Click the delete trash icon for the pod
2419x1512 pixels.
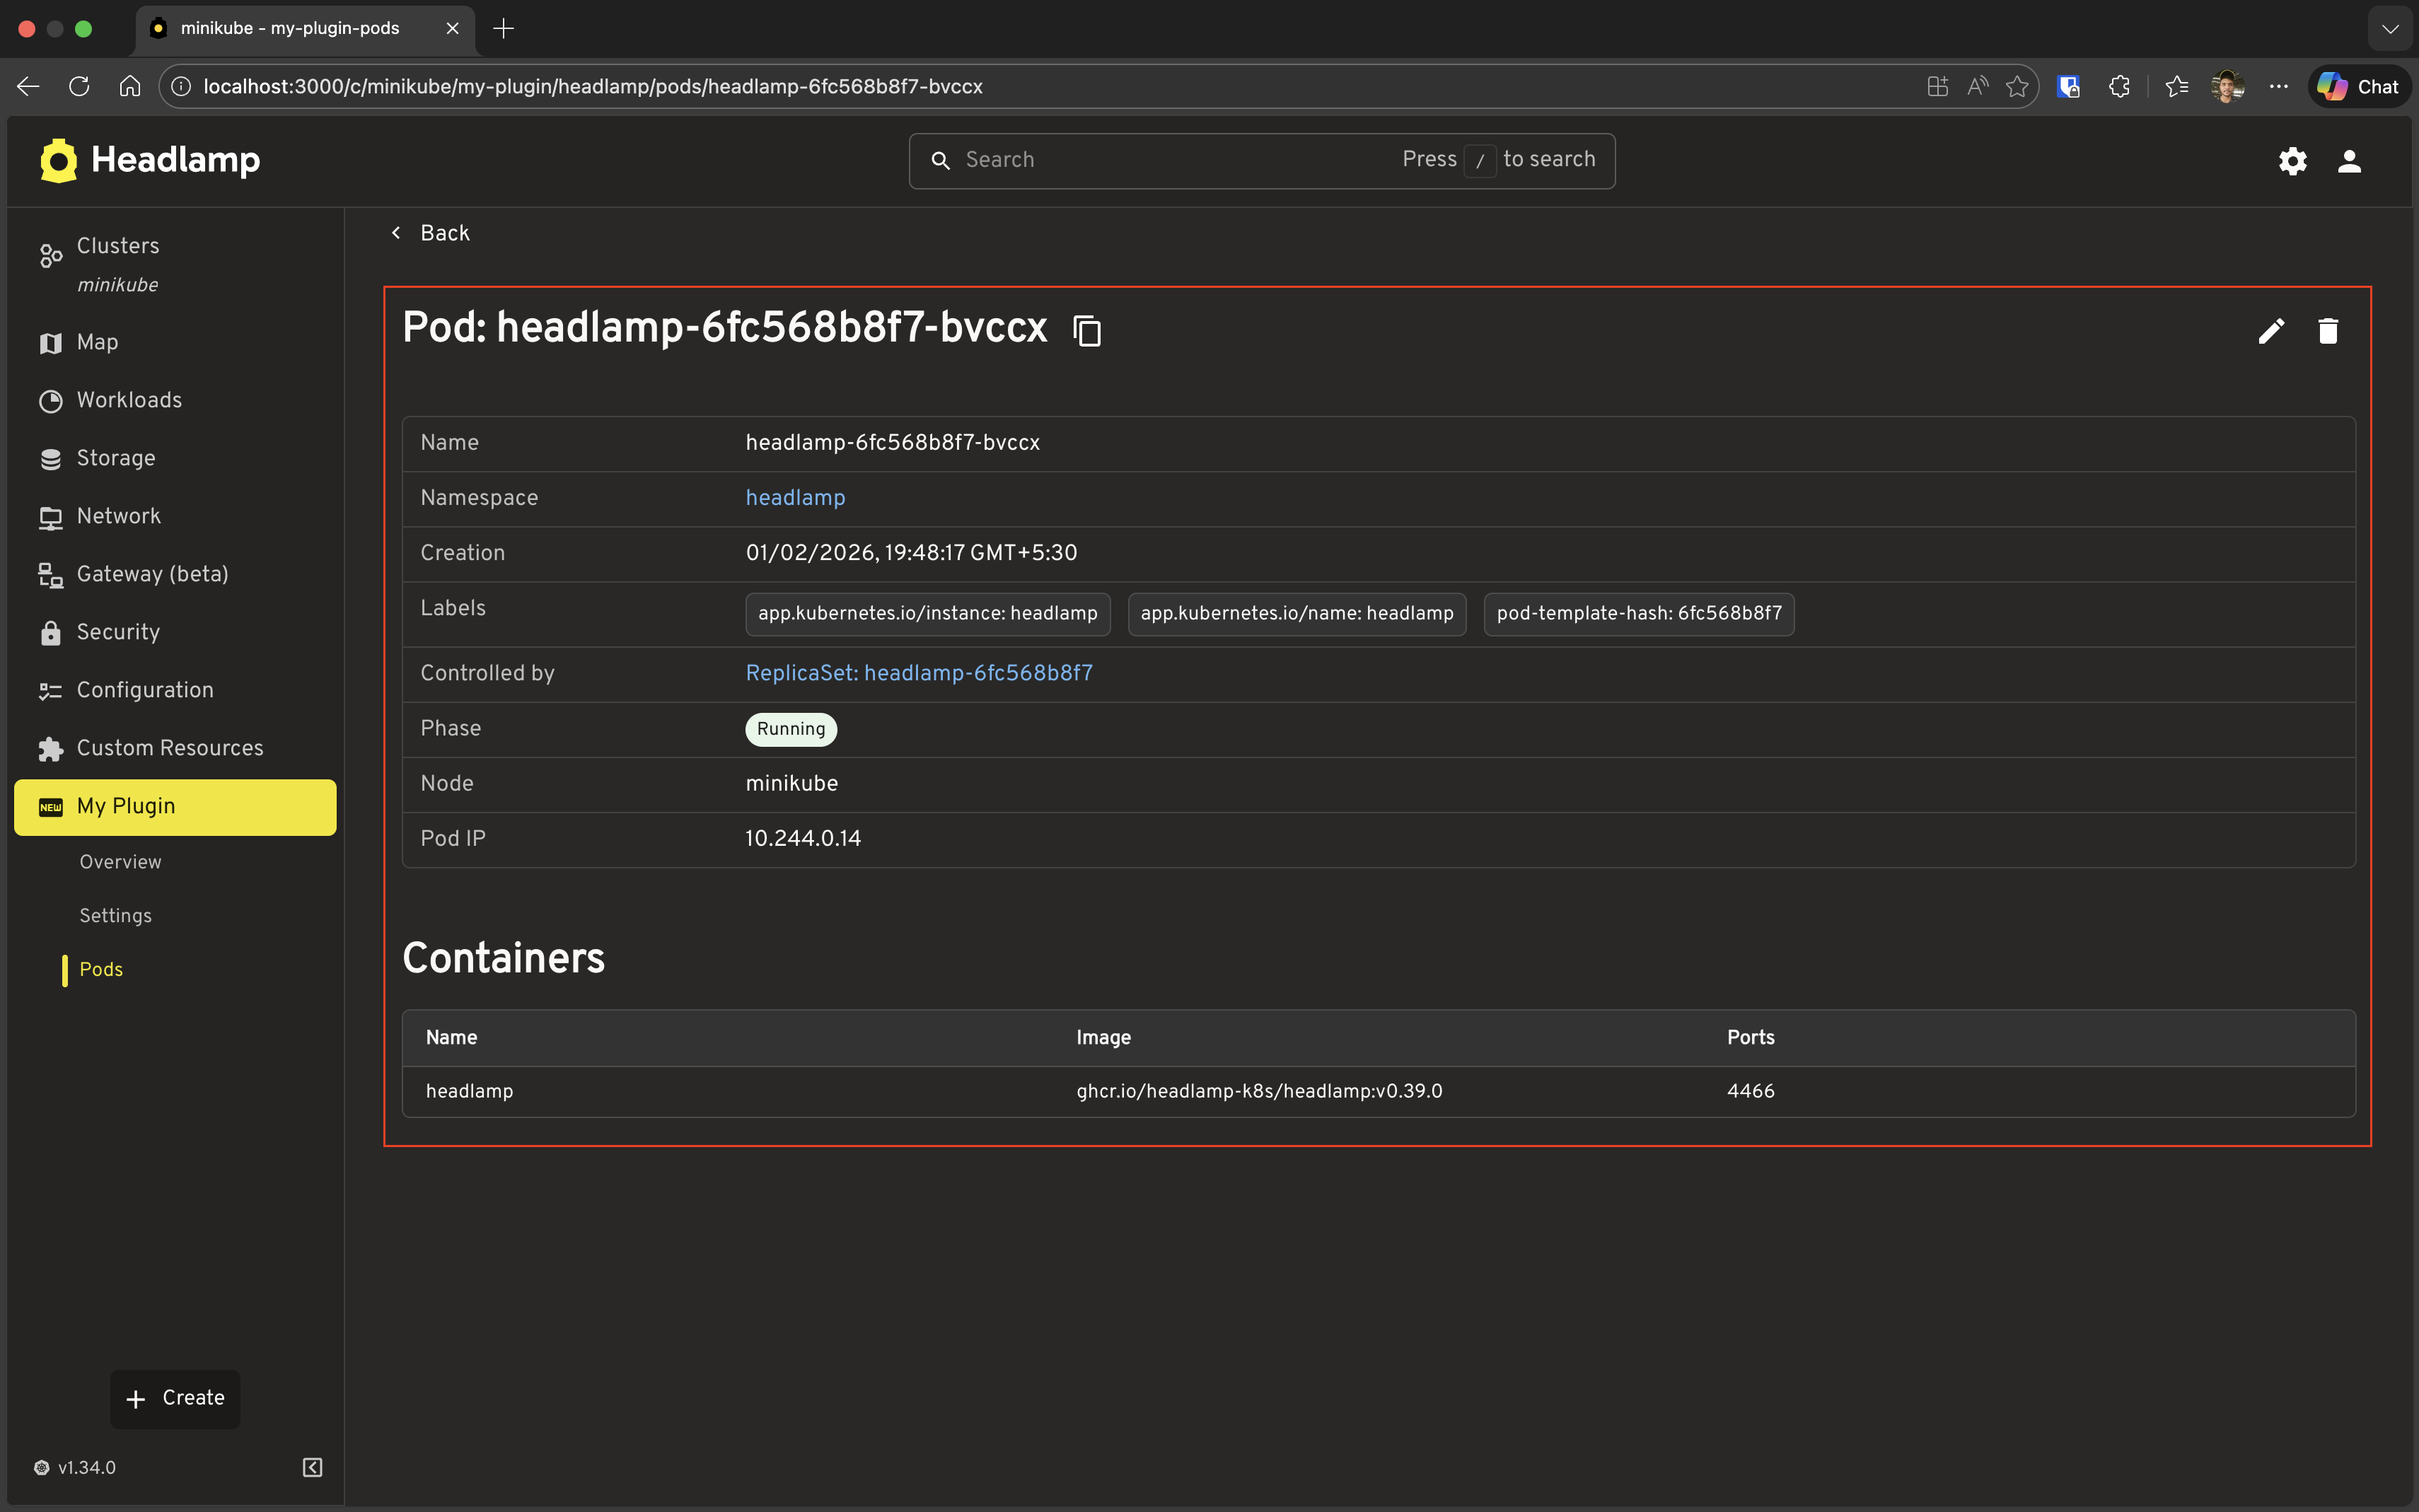(x=2327, y=330)
